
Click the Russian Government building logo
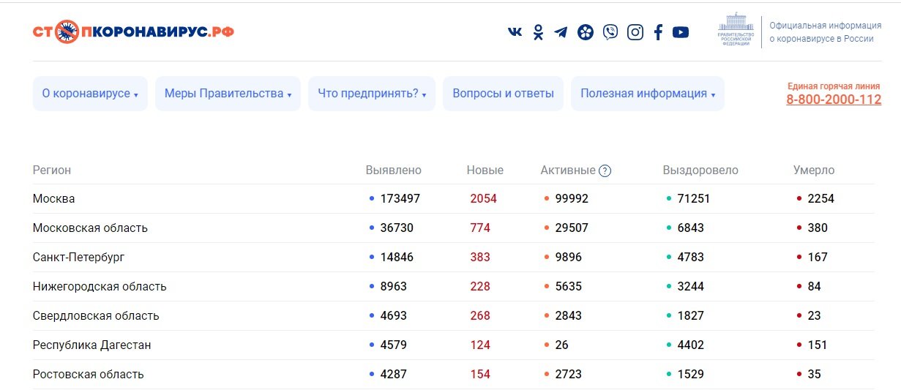tap(736, 30)
